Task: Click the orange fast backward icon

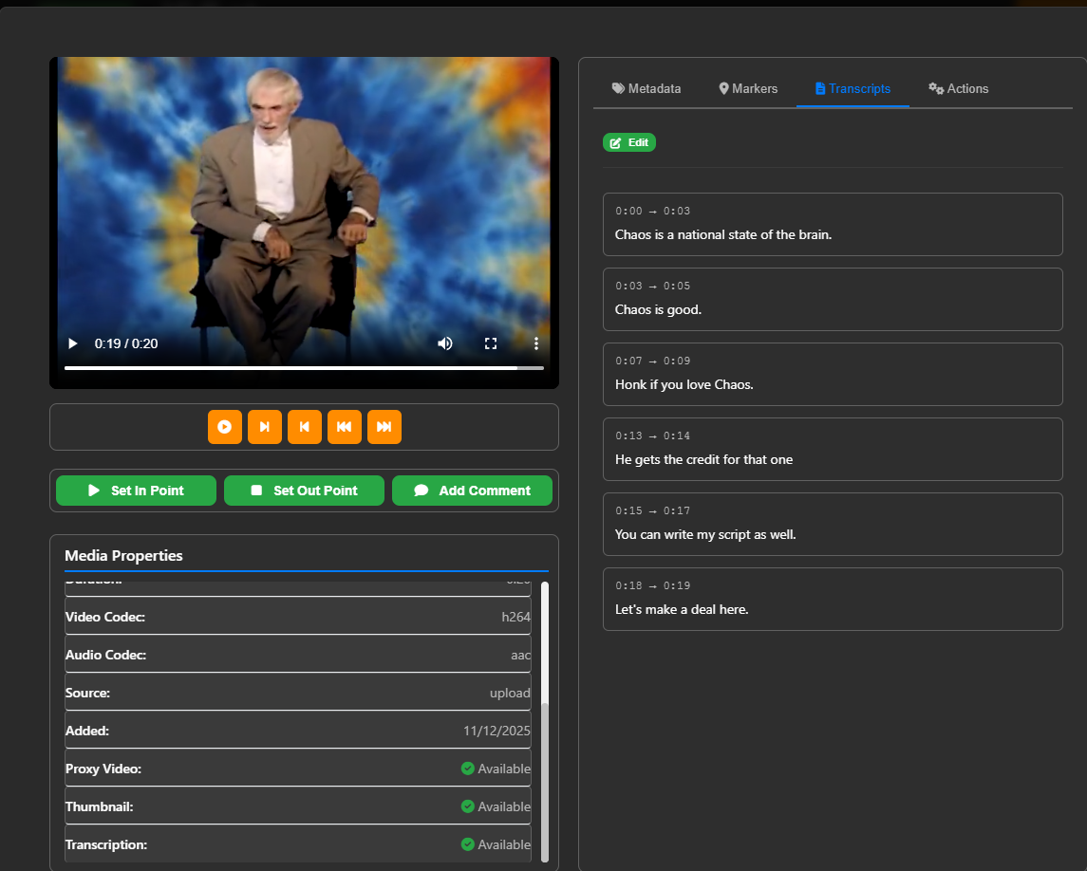Action: click(x=344, y=427)
